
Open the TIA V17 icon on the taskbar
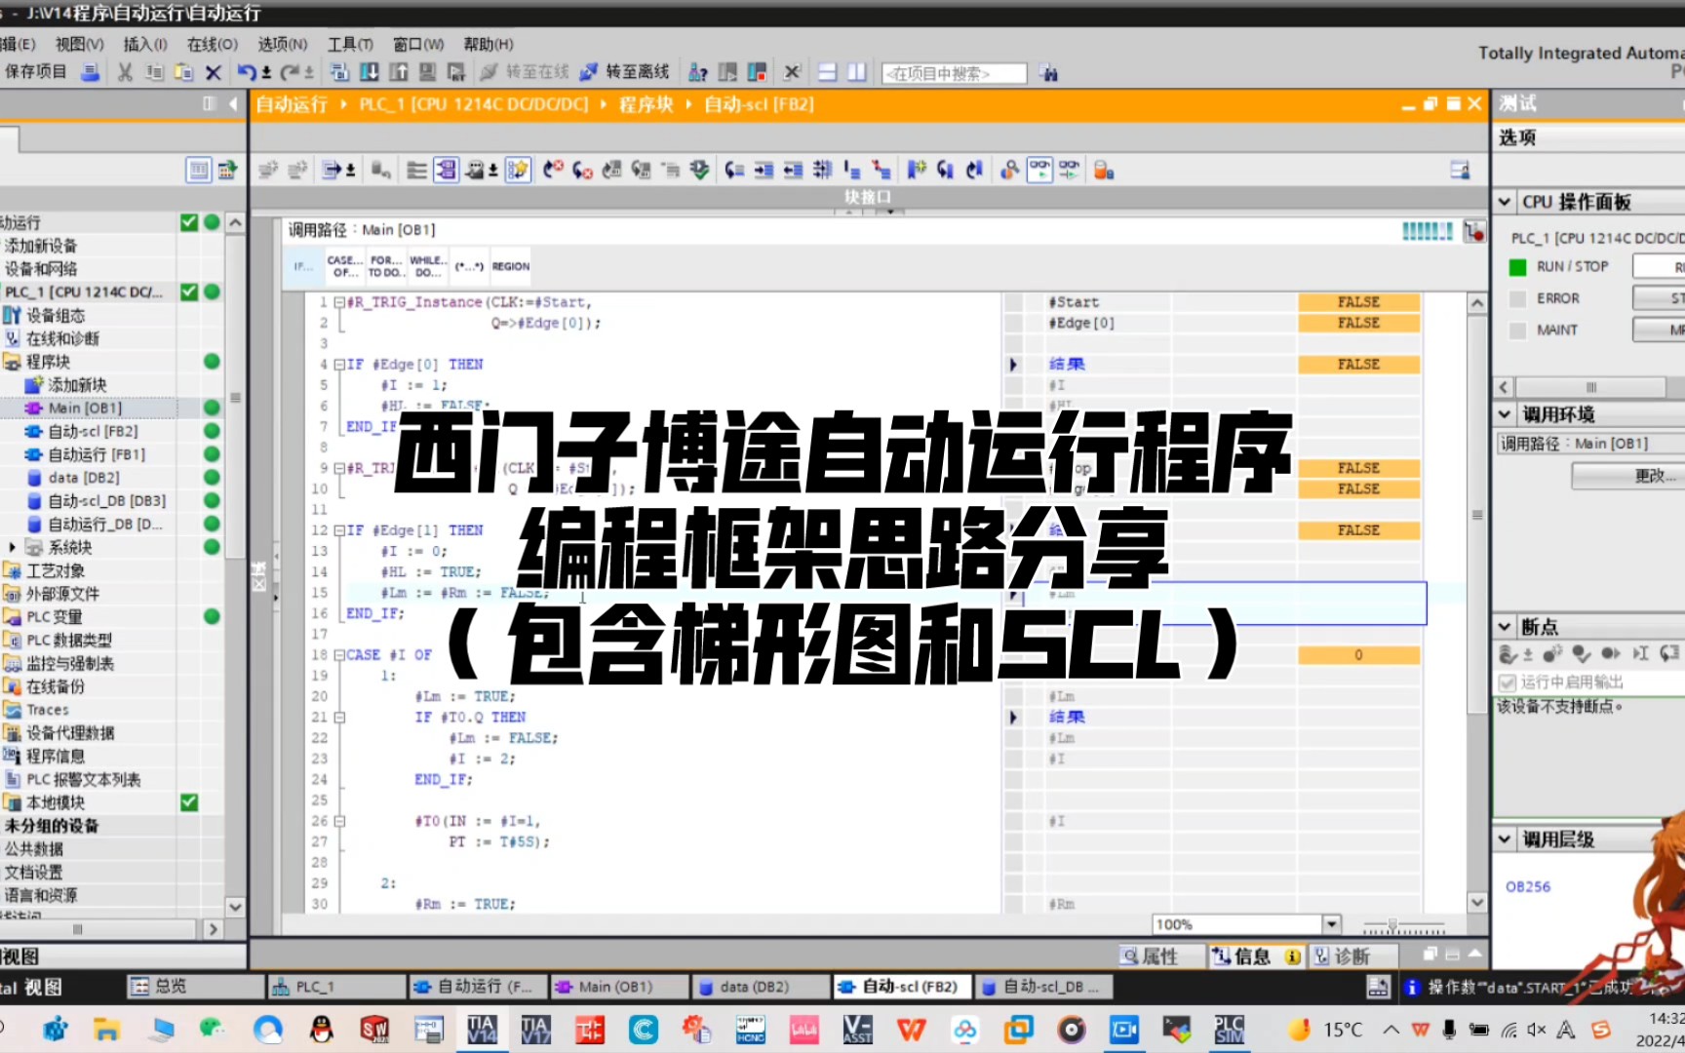pos(535,1030)
